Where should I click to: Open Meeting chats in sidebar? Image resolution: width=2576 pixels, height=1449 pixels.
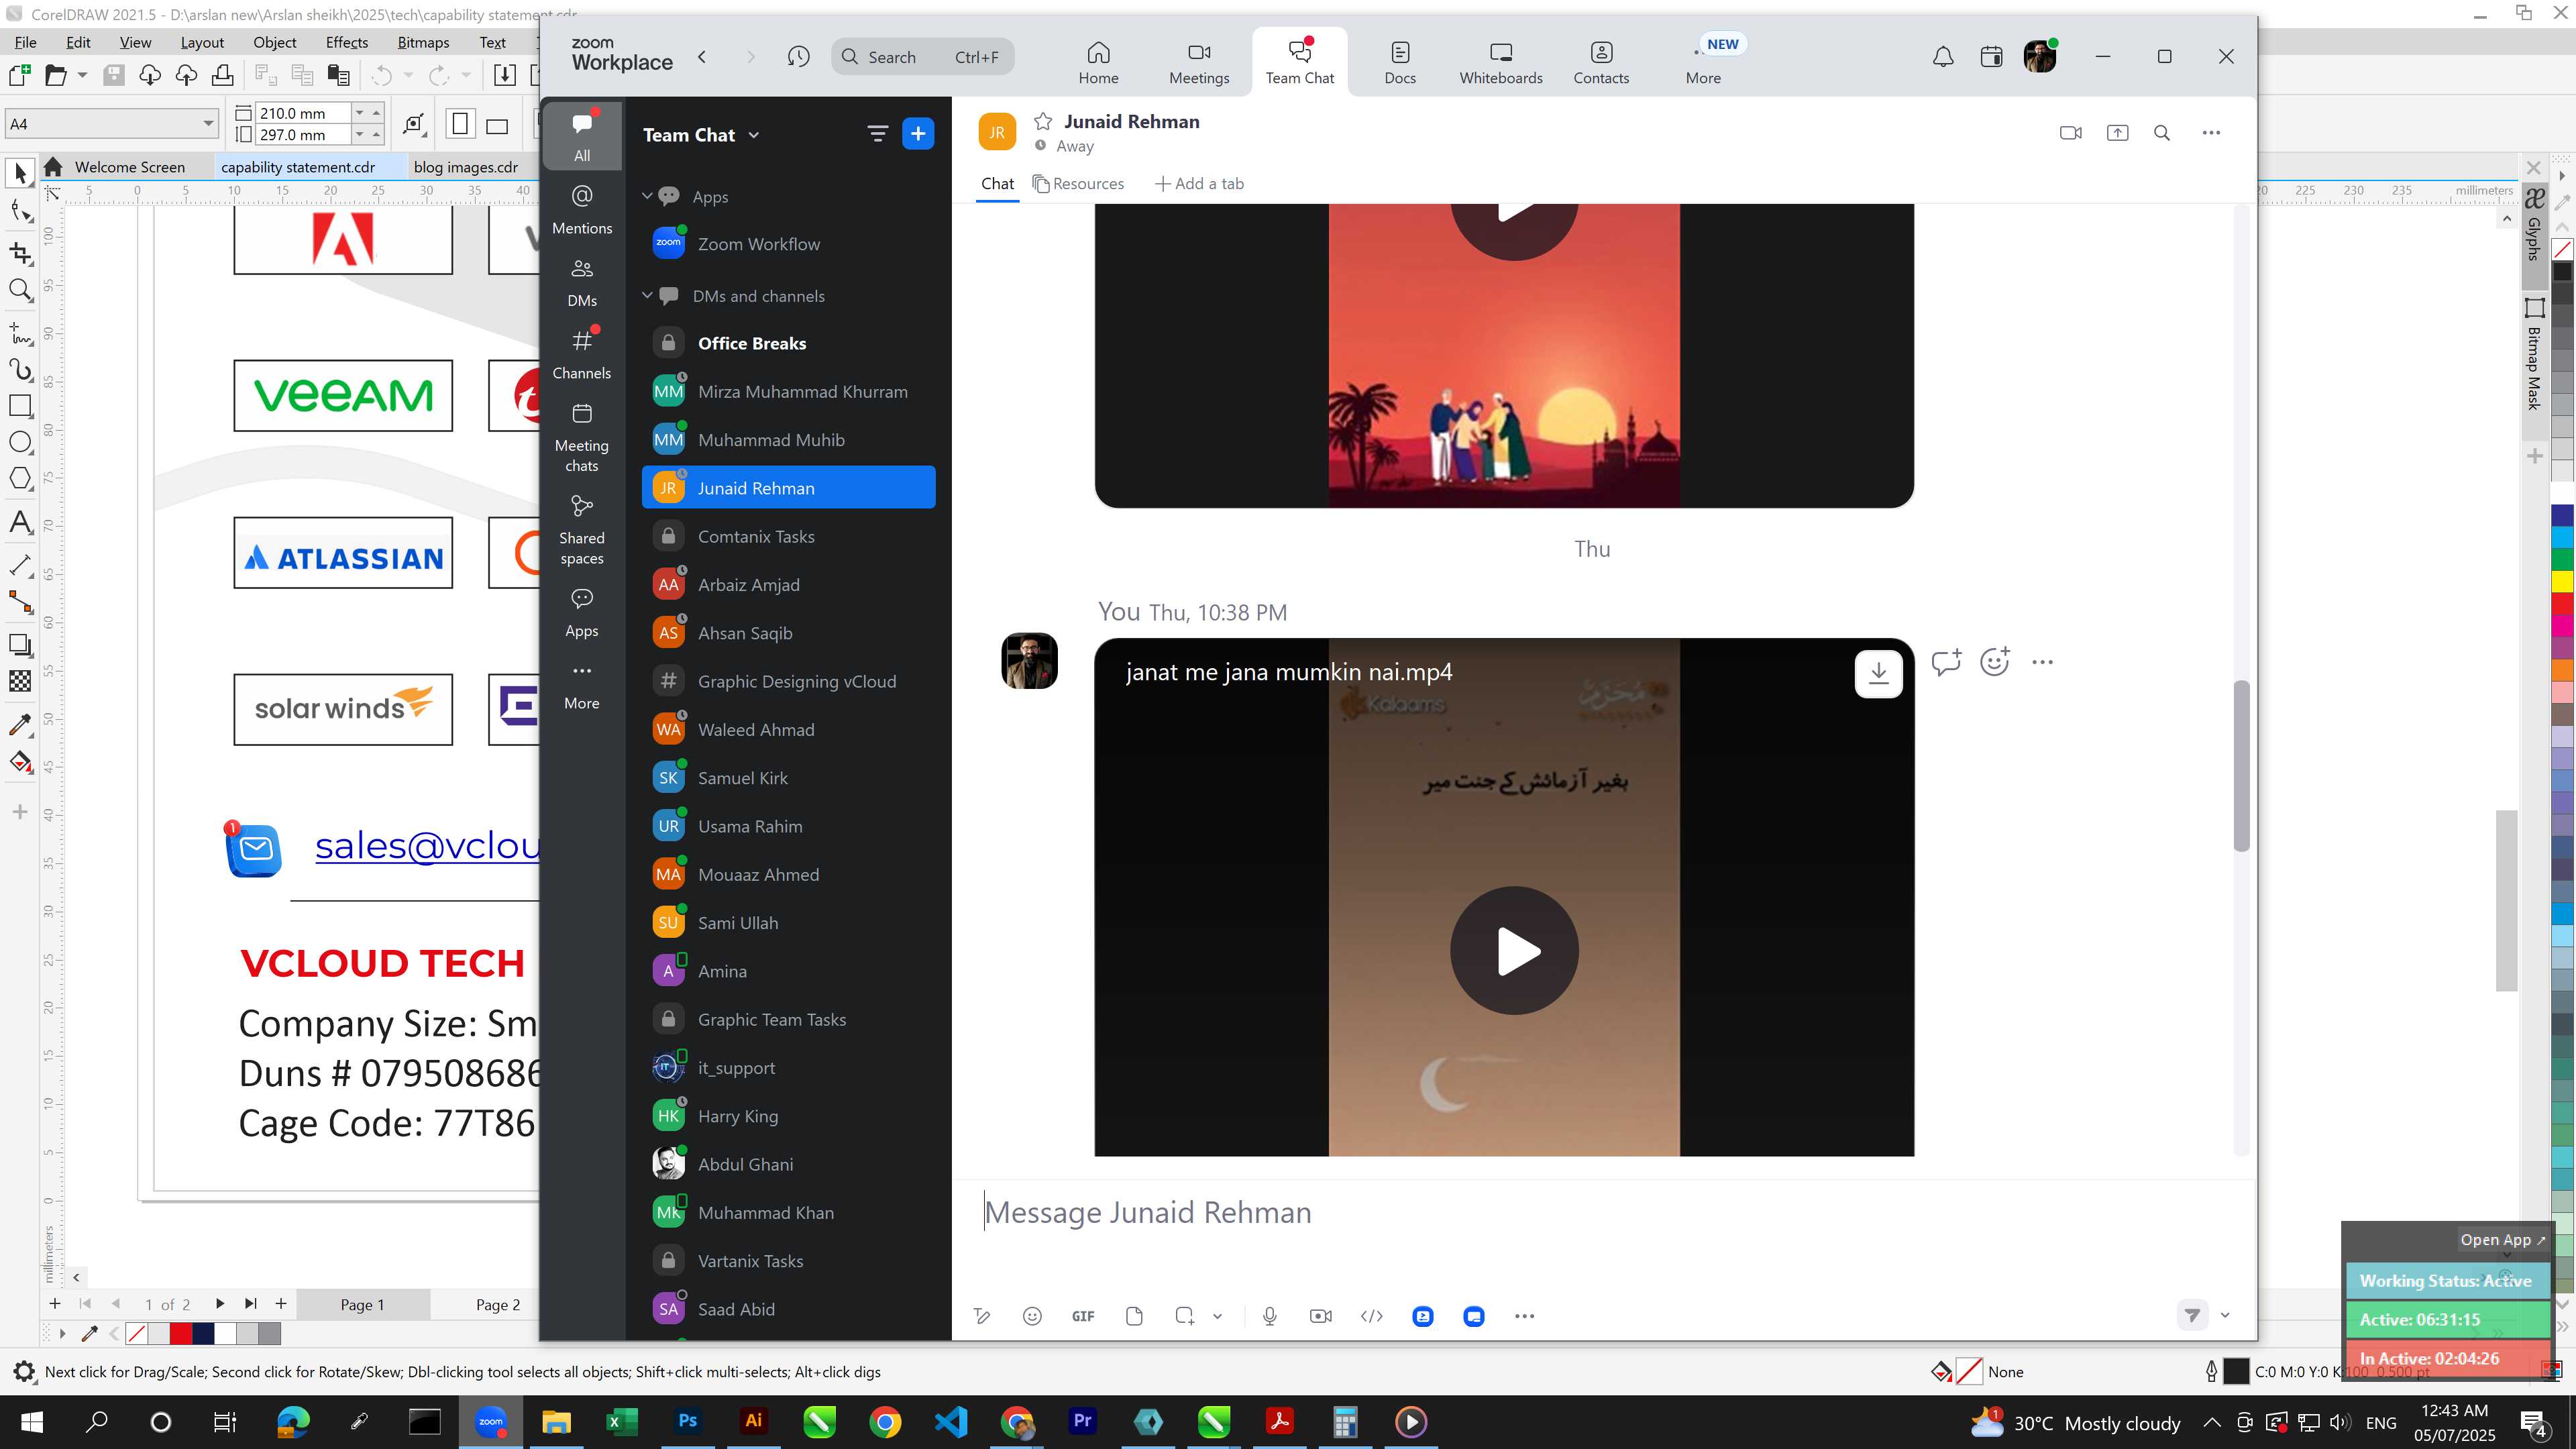click(x=582, y=438)
